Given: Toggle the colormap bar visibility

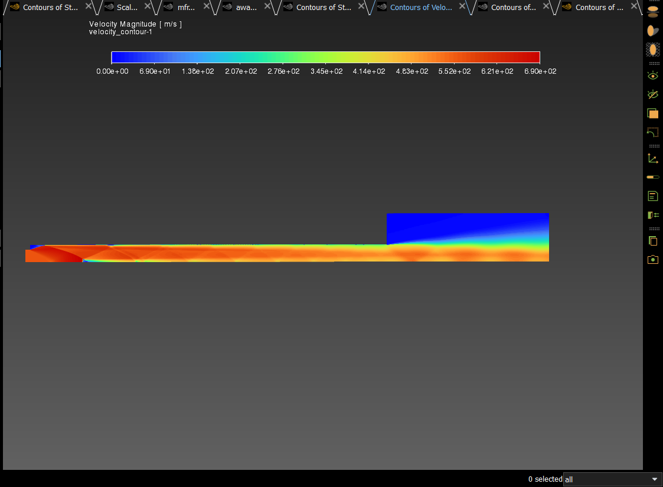Looking at the screenshot, I should coord(652,177).
